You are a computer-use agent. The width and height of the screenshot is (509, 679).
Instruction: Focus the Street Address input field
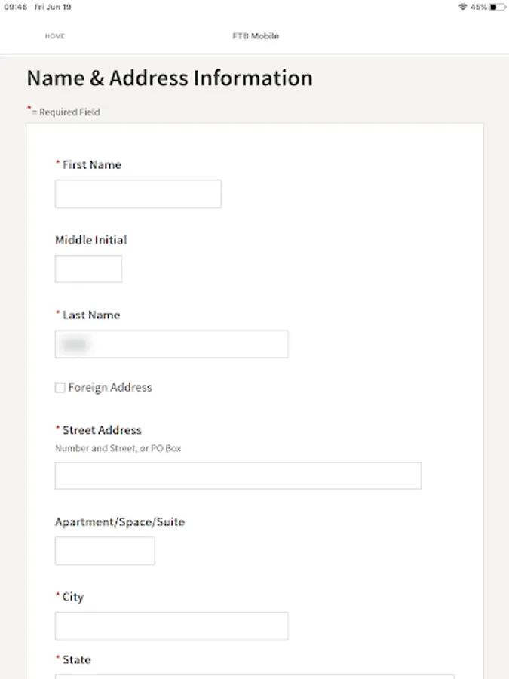[238, 476]
